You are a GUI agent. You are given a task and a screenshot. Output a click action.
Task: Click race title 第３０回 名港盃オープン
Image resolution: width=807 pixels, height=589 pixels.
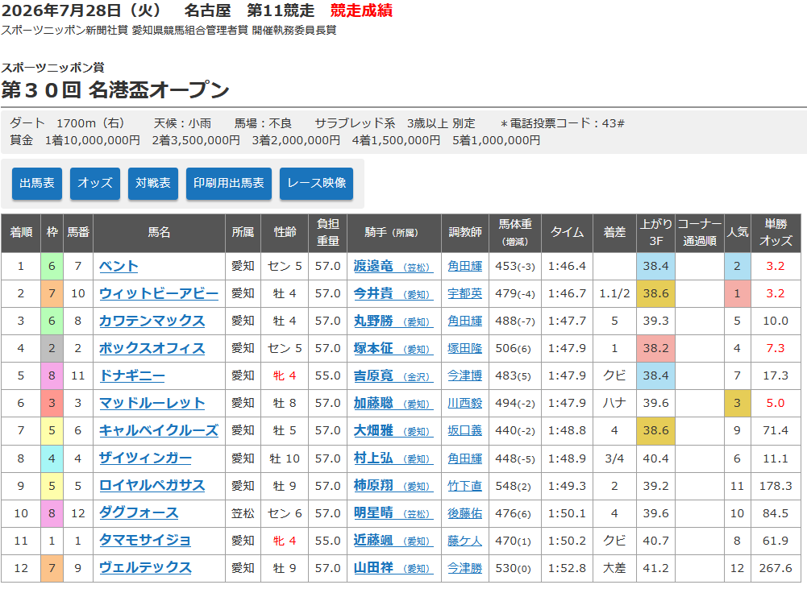point(114,90)
